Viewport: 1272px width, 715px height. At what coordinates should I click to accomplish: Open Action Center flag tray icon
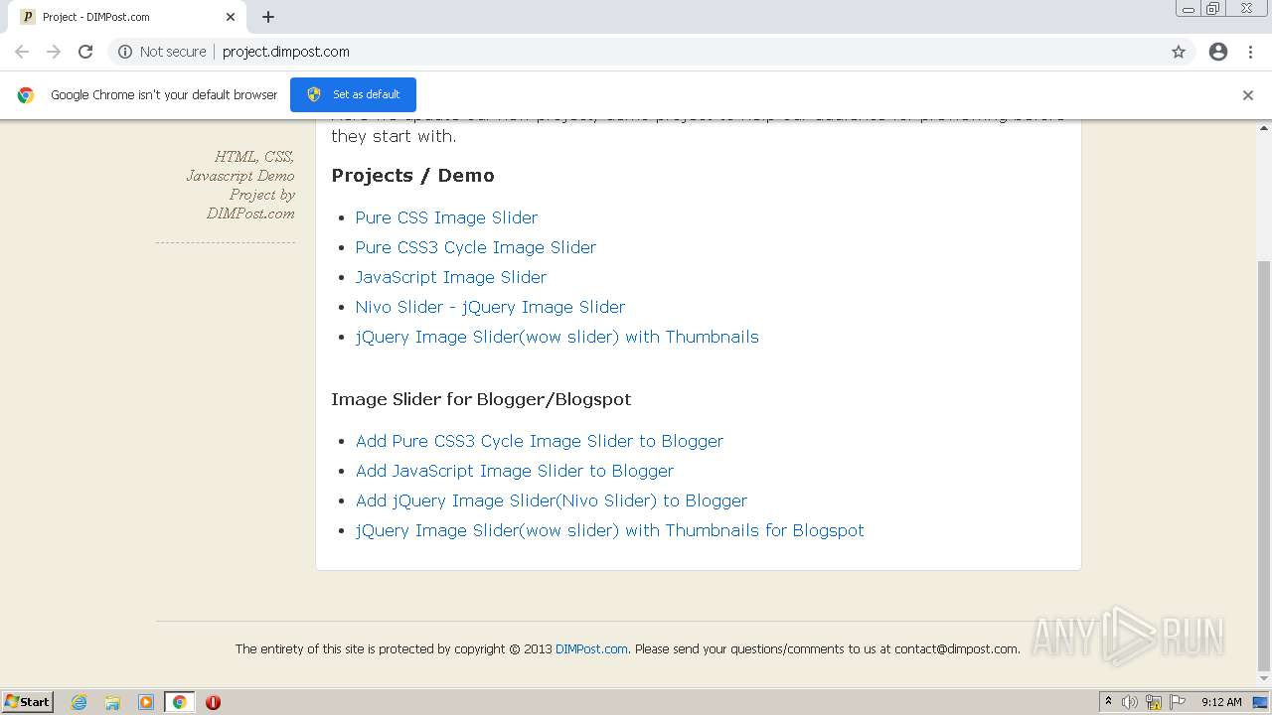tap(1178, 702)
